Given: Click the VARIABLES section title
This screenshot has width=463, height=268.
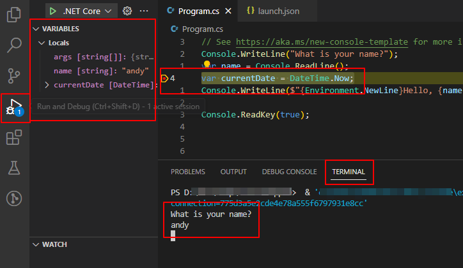Looking at the screenshot, I should click(61, 29).
